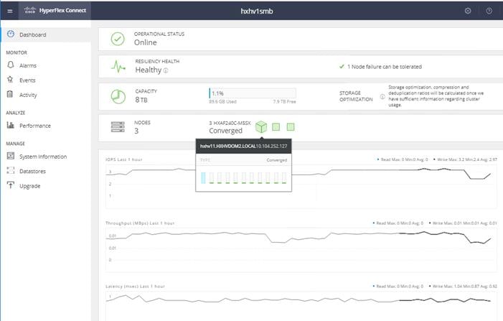This screenshot has height=321, width=503.
Task: Click info icon next to Healthy
Action: click(x=166, y=70)
